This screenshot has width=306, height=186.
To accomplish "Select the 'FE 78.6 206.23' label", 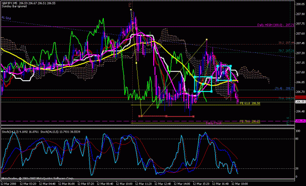I will pyautogui.click(x=250, y=121).
